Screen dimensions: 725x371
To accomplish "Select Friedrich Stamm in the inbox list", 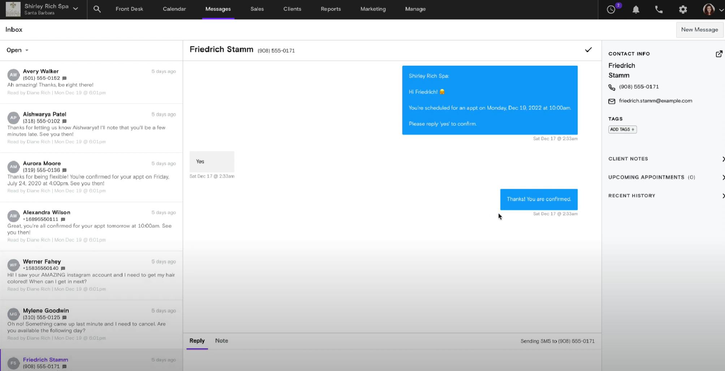I will click(x=91, y=360).
